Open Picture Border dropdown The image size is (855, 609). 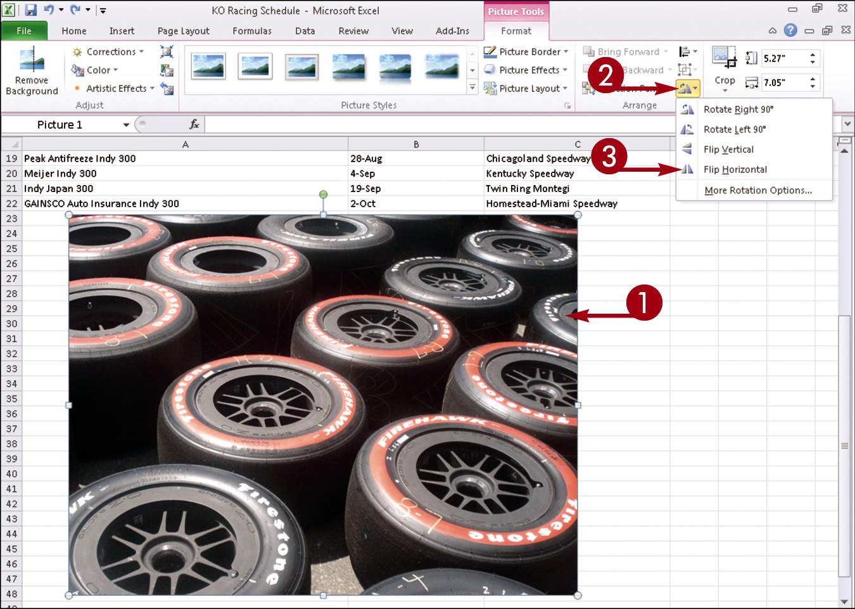(x=526, y=52)
